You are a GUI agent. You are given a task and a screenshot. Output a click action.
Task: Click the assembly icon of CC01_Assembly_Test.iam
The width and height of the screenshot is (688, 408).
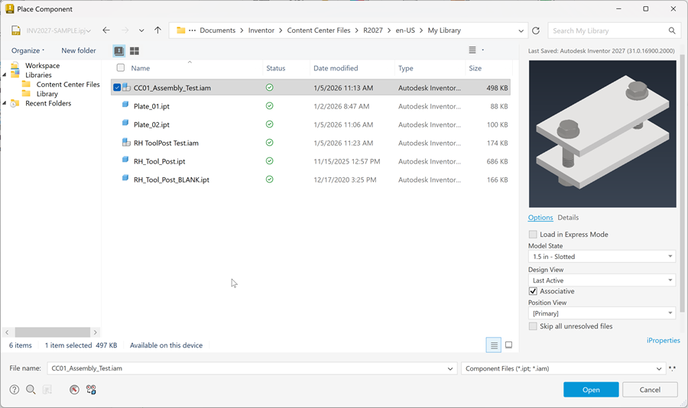(x=126, y=87)
